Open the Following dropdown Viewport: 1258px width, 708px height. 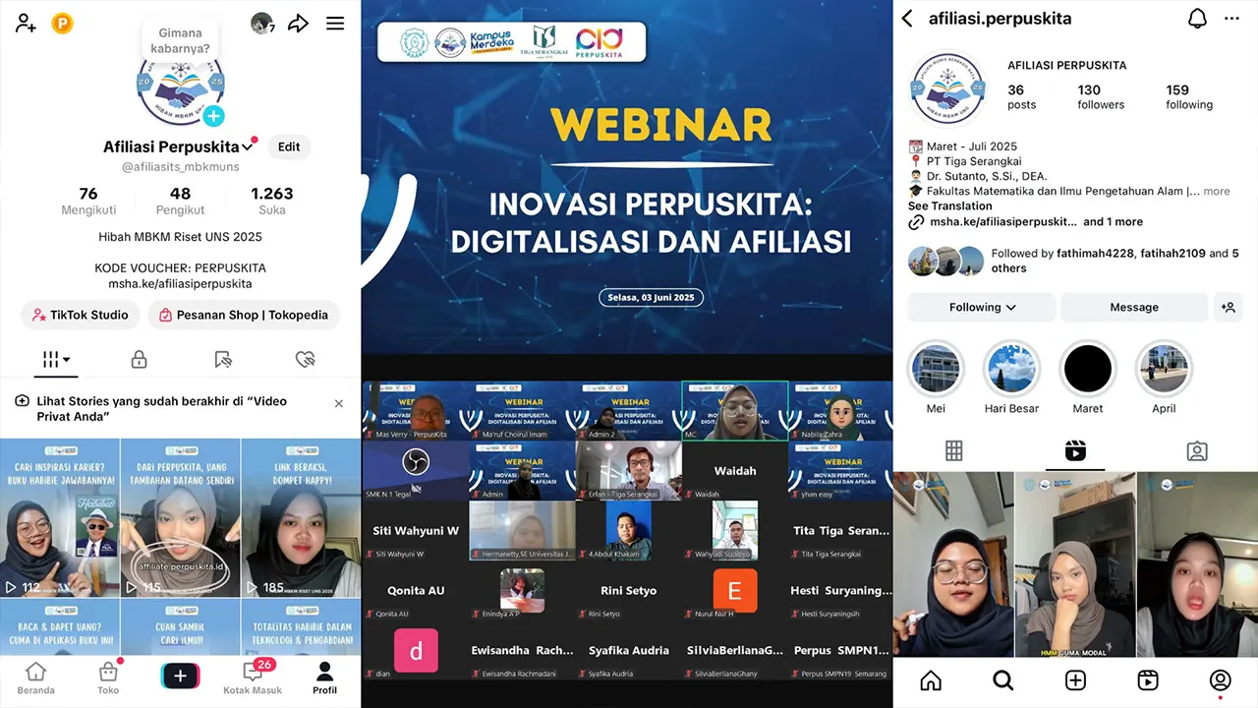point(980,307)
